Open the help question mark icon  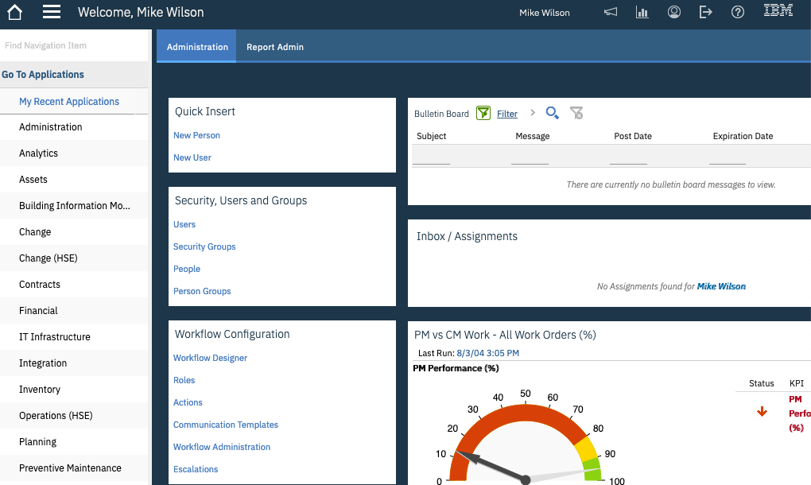click(738, 12)
